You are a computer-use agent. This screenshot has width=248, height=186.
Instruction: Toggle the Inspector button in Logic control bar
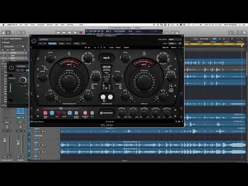[8, 33]
